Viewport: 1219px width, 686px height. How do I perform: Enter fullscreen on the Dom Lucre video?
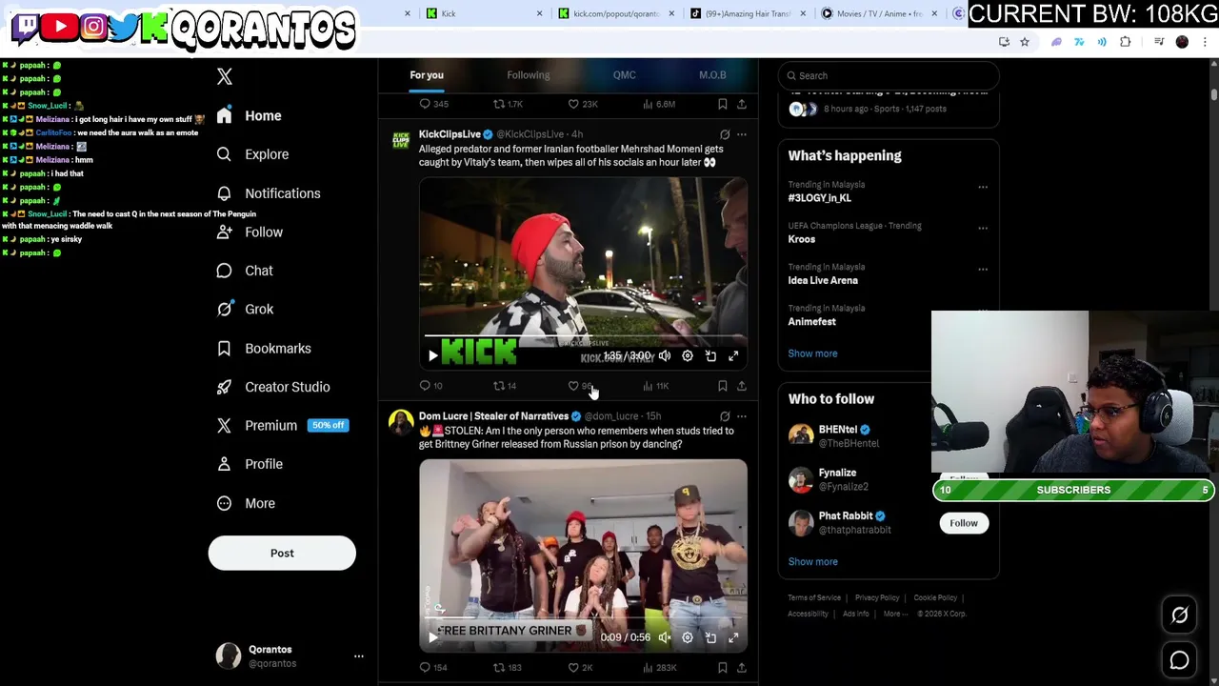[733, 637]
